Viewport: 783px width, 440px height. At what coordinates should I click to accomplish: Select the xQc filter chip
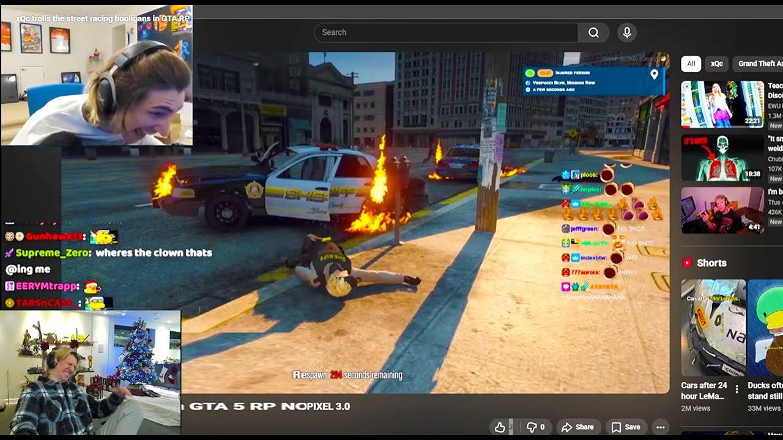[716, 64]
